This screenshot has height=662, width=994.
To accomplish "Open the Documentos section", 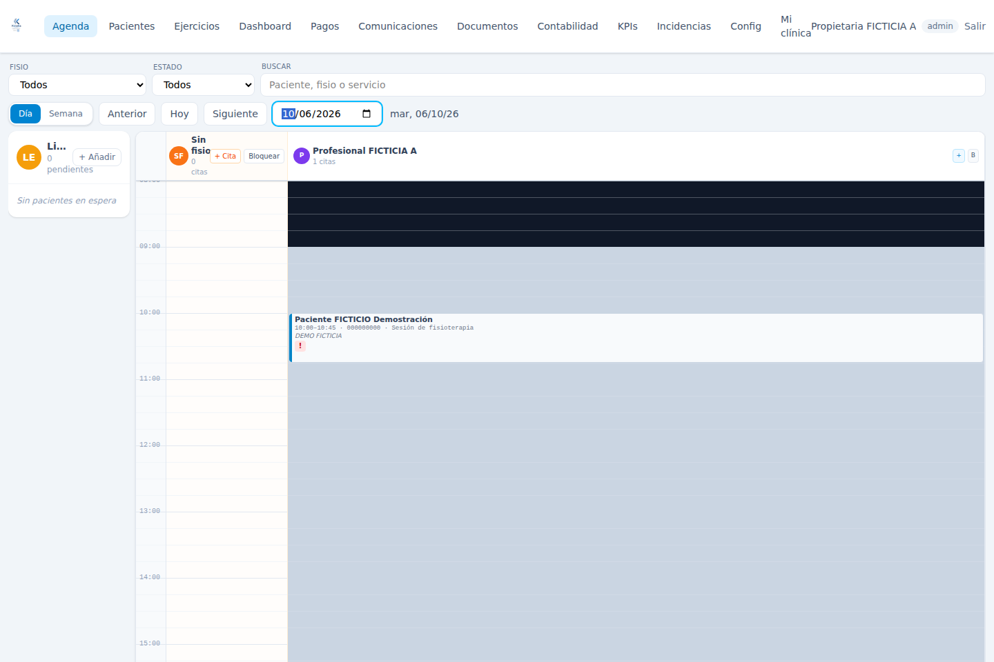I will pos(487,26).
